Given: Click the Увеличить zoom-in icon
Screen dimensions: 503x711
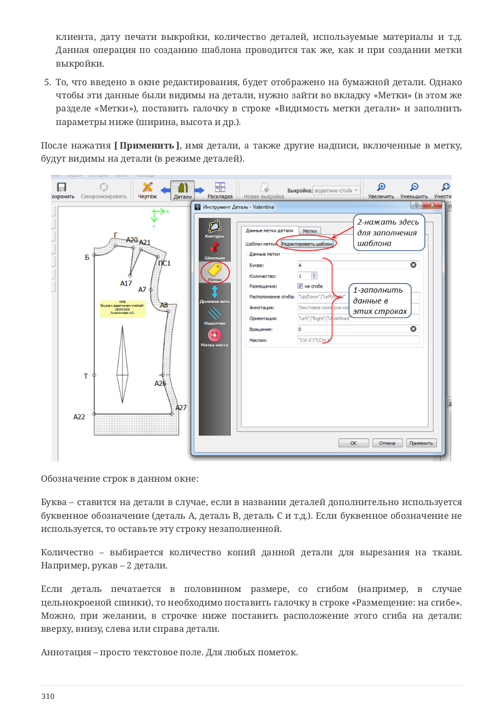Looking at the screenshot, I should [x=381, y=190].
